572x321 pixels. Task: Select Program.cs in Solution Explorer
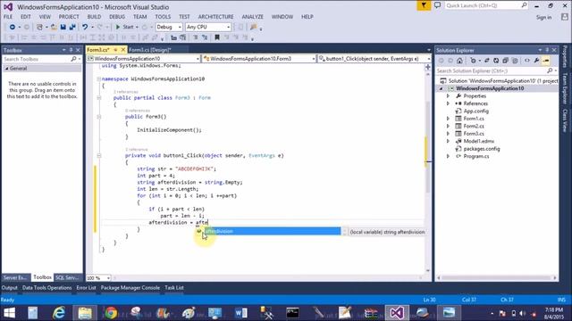point(476,157)
